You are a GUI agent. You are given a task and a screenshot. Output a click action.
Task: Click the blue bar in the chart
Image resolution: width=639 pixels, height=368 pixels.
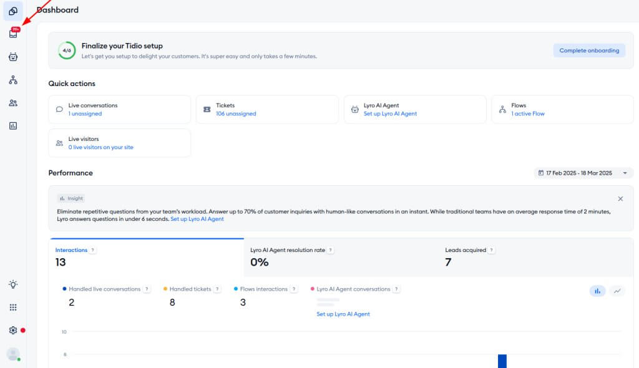pyautogui.click(x=502, y=361)
